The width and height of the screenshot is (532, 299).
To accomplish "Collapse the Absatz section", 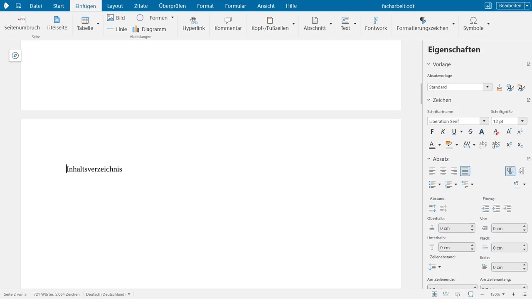I will point(429,159).
